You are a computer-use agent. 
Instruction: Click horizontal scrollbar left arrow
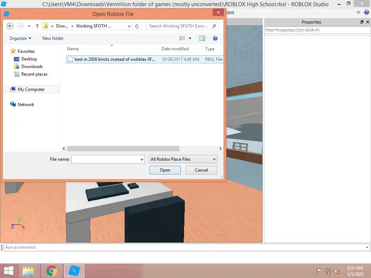click(x=64, y=148)
